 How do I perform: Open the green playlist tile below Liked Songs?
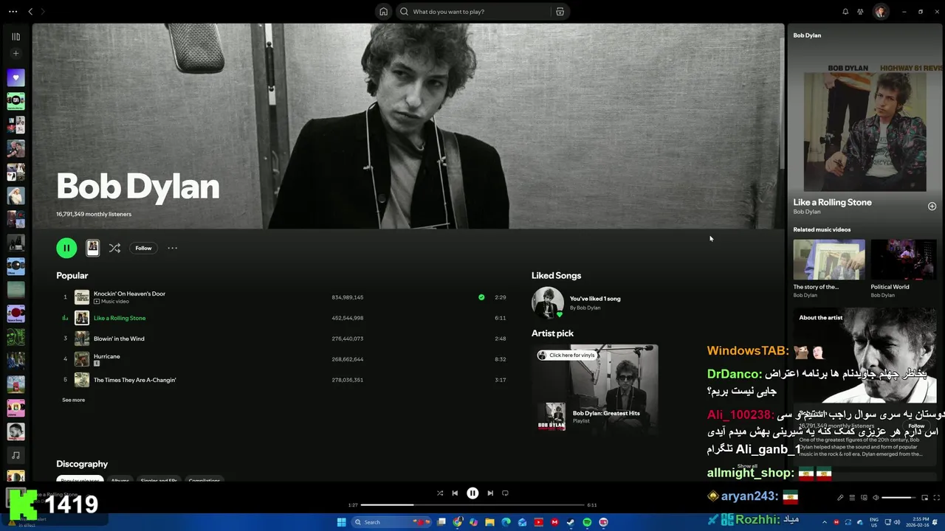point(16,101)
